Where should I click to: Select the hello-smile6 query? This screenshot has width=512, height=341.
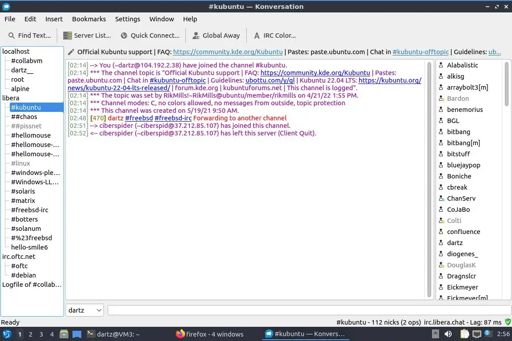(29, 247)
